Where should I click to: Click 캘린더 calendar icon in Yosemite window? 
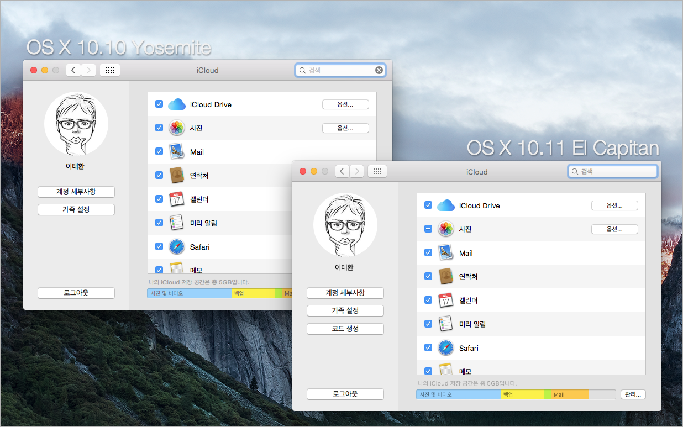click(x=176, y=199)
